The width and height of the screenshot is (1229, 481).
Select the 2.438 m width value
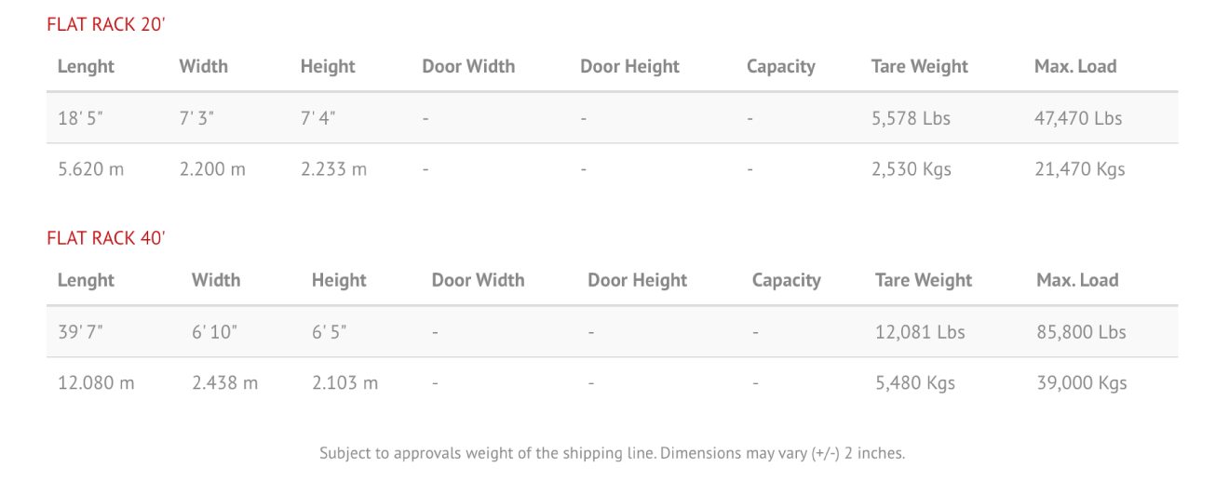coord(225,383)
